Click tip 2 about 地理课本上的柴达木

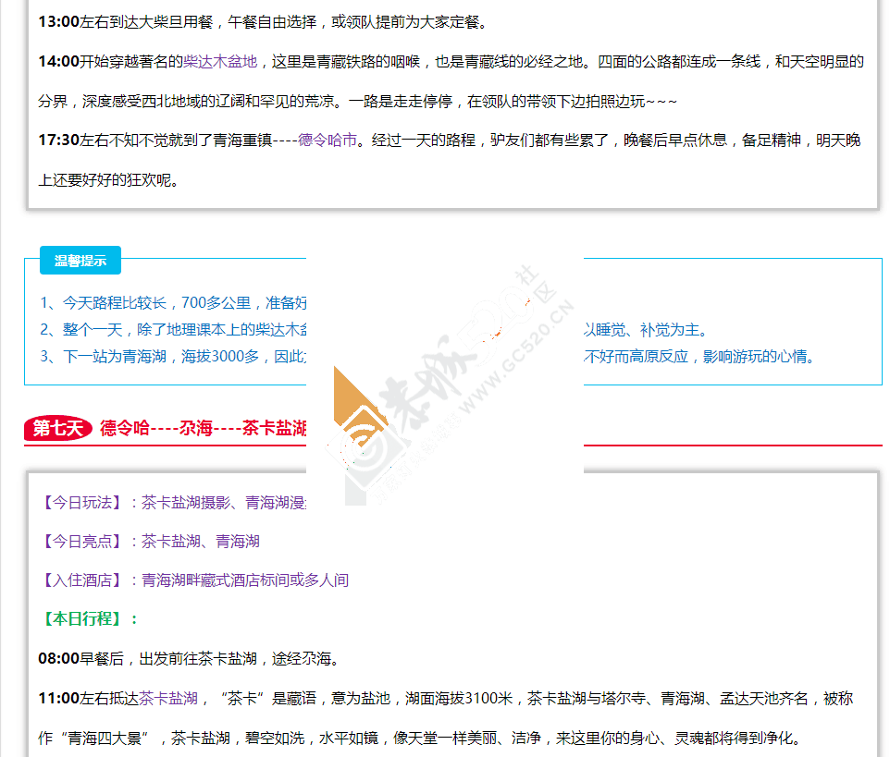[173, 329]
